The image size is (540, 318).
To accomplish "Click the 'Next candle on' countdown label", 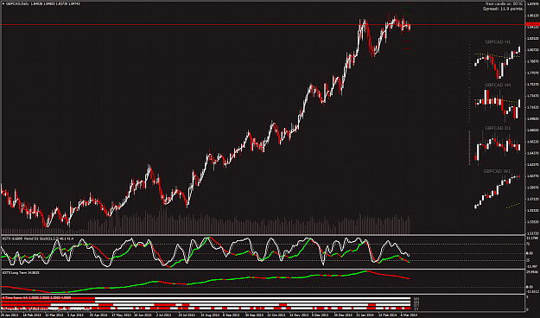I will click(x=504, y=3).
